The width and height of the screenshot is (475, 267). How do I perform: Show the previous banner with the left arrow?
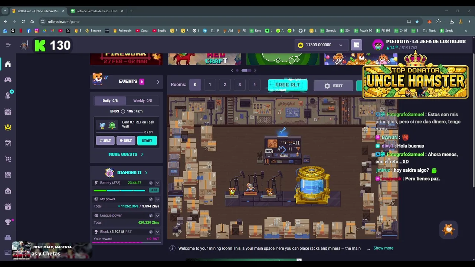(x=232, y=70)
